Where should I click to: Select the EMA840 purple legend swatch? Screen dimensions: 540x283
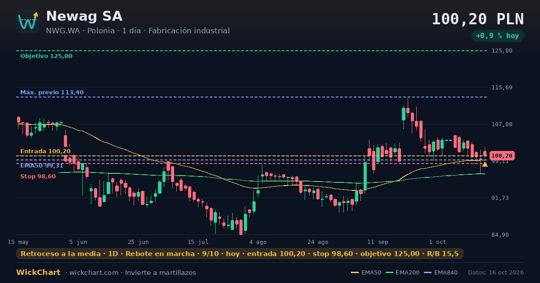pyautogui.click(x=428, y=273)
